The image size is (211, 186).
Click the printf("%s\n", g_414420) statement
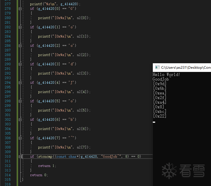click(x=55, y=4)
